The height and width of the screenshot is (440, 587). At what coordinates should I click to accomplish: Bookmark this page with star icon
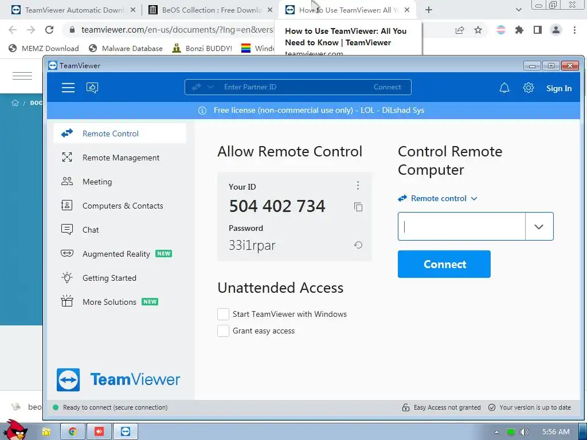[x=478, y=30]
